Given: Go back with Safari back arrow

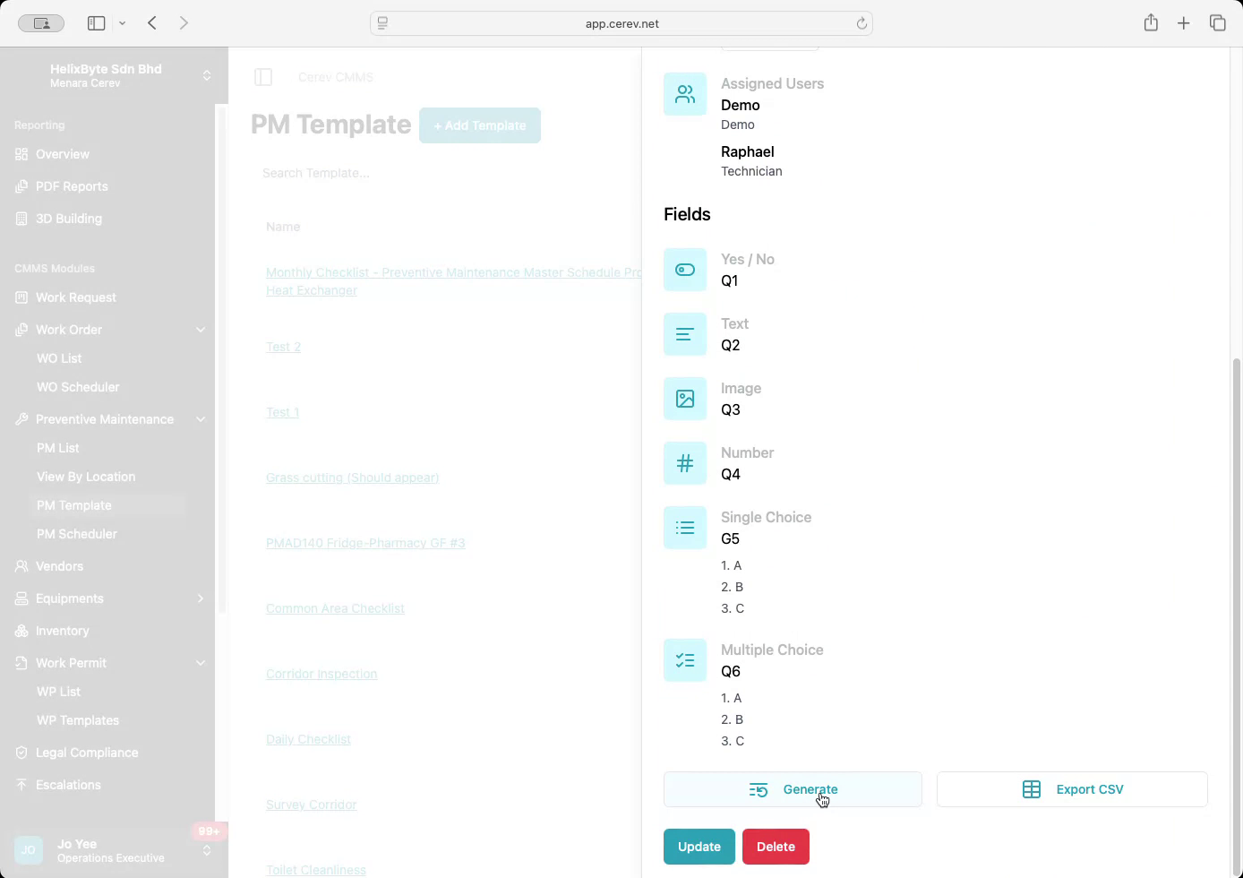Looking at the screenshot, I should (152, 23).
